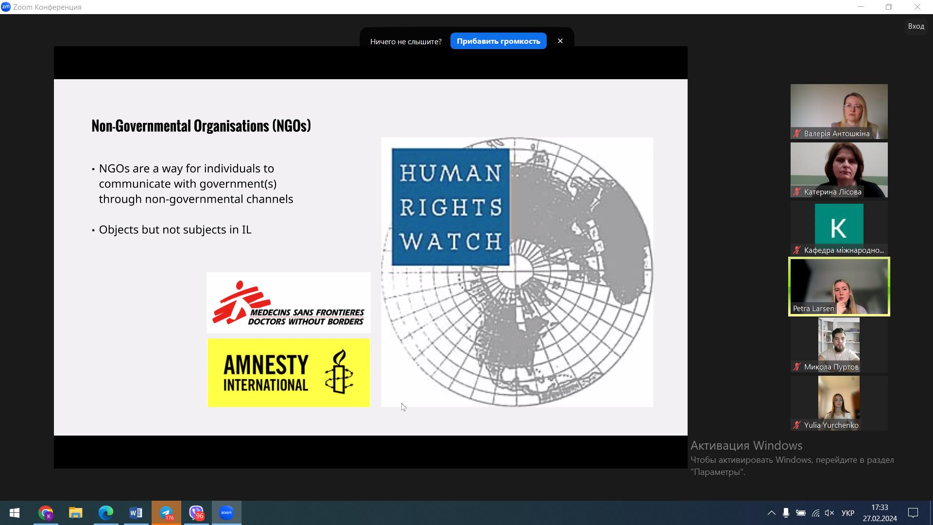Click muted mic icon of Микола Пуртов
This screenshot has height=525, width=933.
coord(797,367)
